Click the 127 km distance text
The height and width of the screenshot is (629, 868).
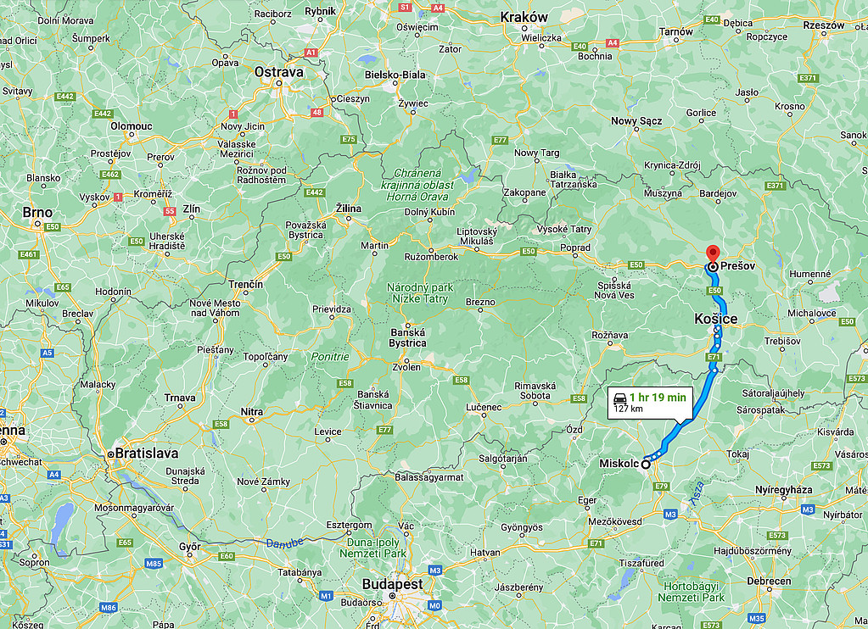tap(628, 409)
